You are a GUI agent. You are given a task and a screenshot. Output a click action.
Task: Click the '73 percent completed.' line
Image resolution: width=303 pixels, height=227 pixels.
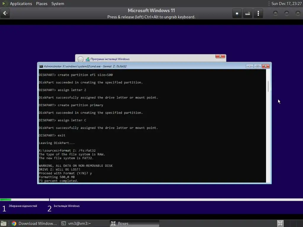tap(59, 181)
